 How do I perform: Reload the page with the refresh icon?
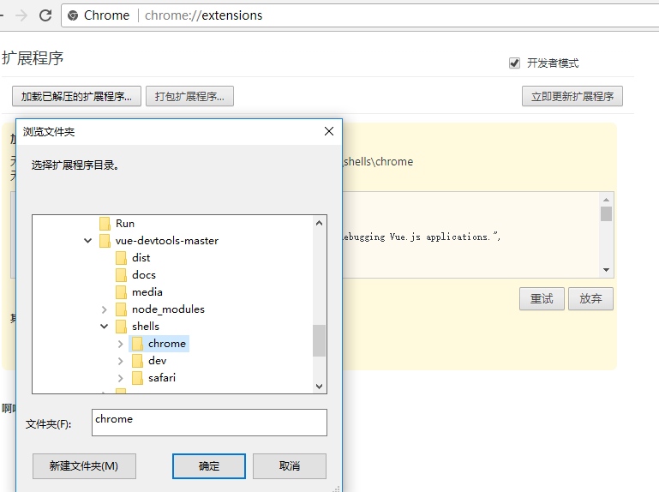coord(45,15)
